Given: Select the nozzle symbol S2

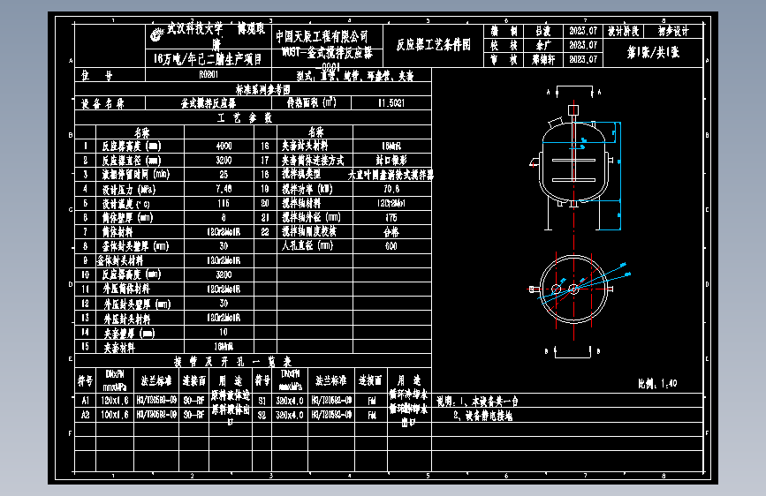Looking at the screenshot, I should [x=262, y=415].
